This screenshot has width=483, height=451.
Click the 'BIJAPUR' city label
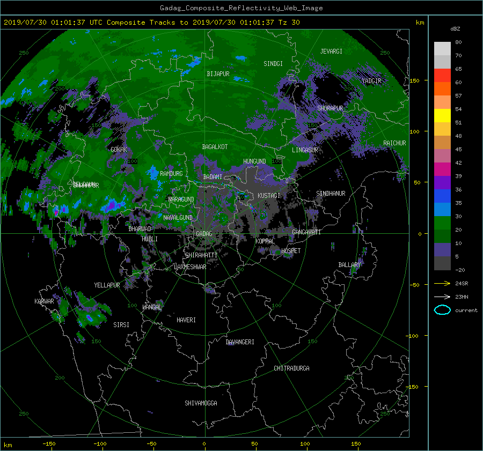coord(218,74)
